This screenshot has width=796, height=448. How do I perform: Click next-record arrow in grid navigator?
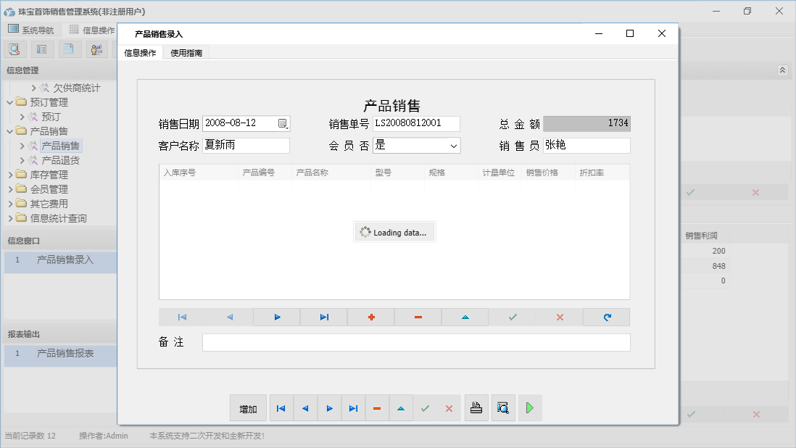(277, 318)
